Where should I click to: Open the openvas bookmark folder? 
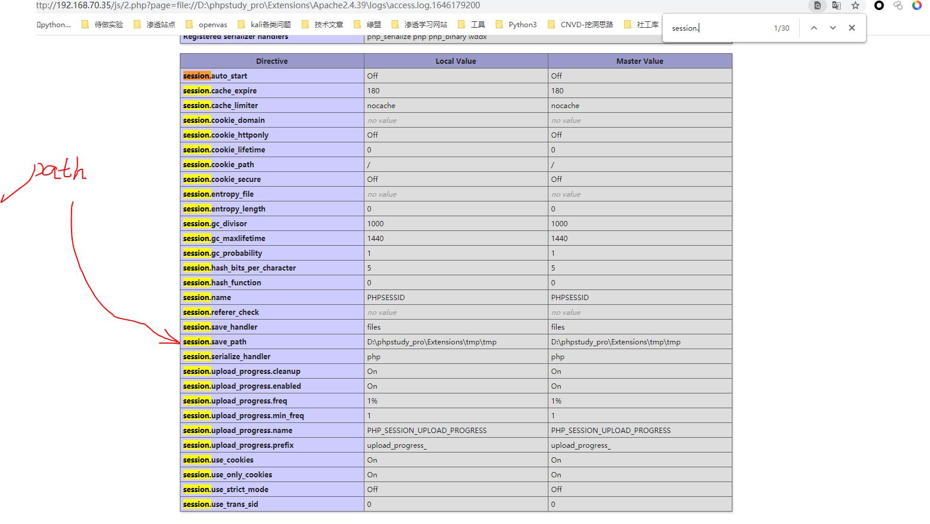206,25
